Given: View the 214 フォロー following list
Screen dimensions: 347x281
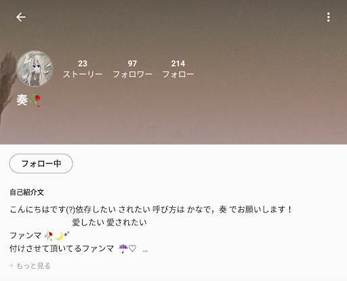Looking at the screenshot, I should (x=178, y=69).
